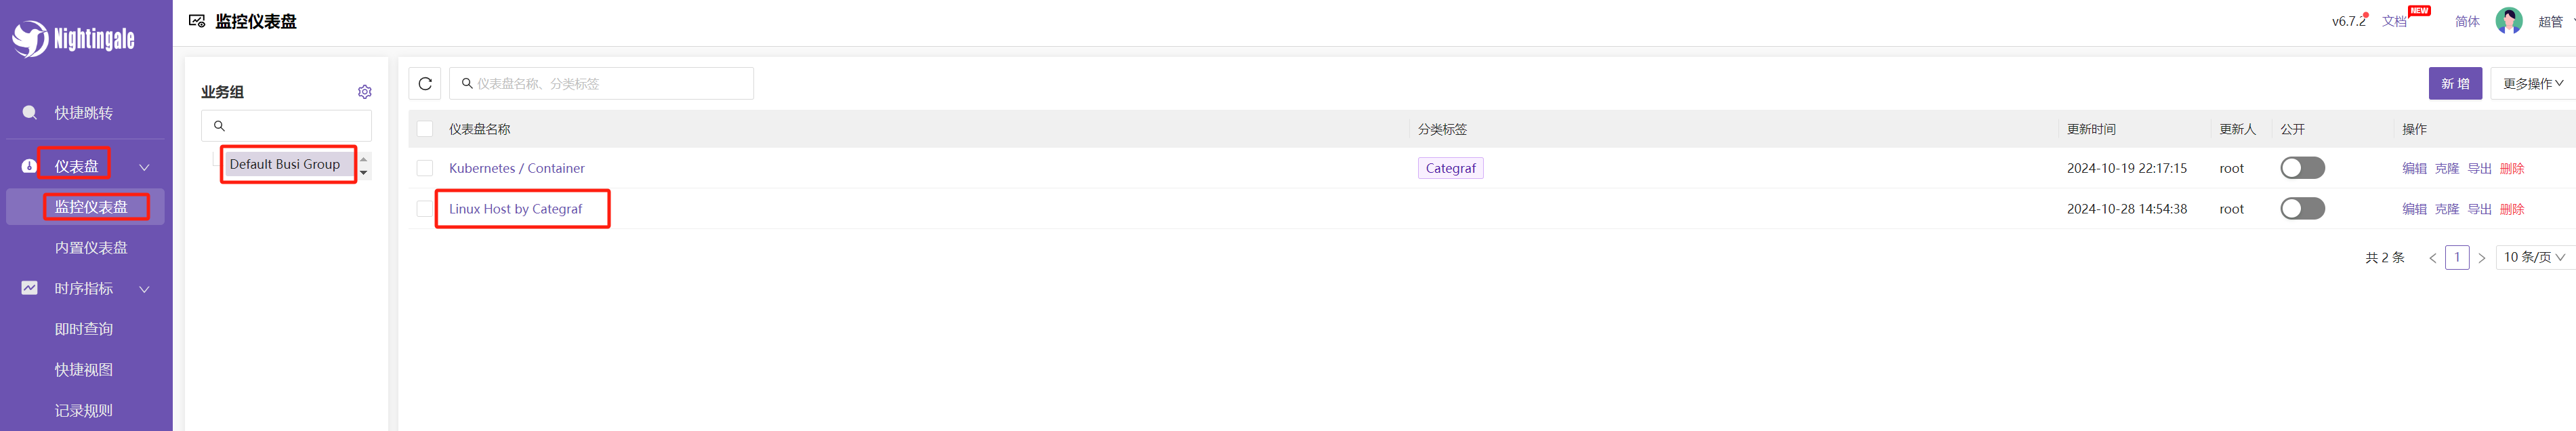Go to 即时查询 menu item

(84, 329)
